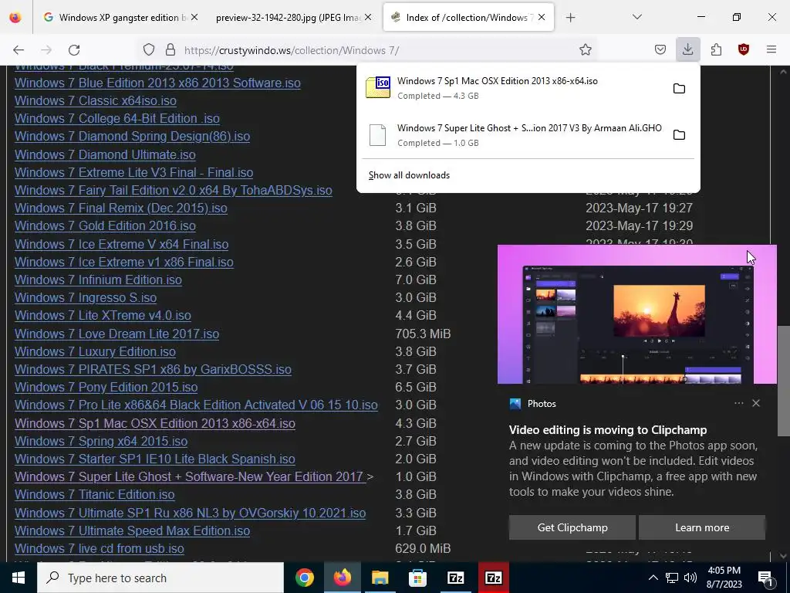Download Windows 7 Gold Edition 2016.iso
790x593 pixels.
coord(105,226)
